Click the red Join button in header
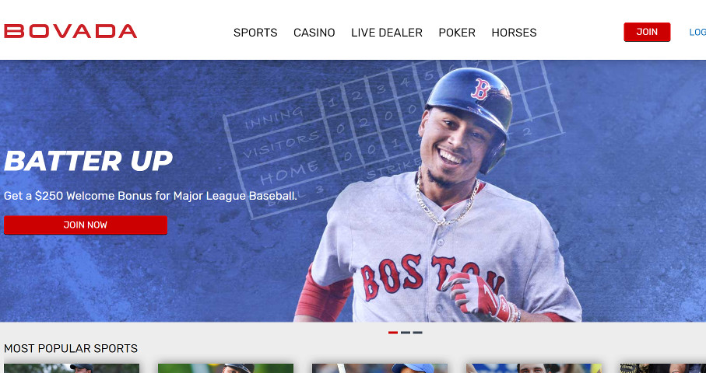The image size is (706, 373). click(647, 32)
